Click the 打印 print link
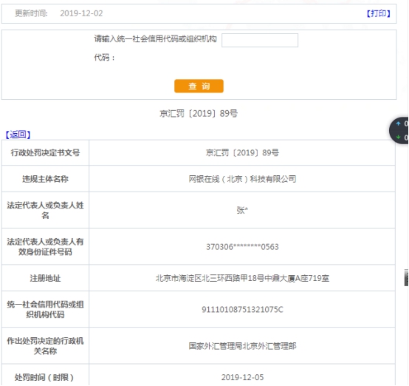Screen dimensions: 409x386 [x=378, y=13]
